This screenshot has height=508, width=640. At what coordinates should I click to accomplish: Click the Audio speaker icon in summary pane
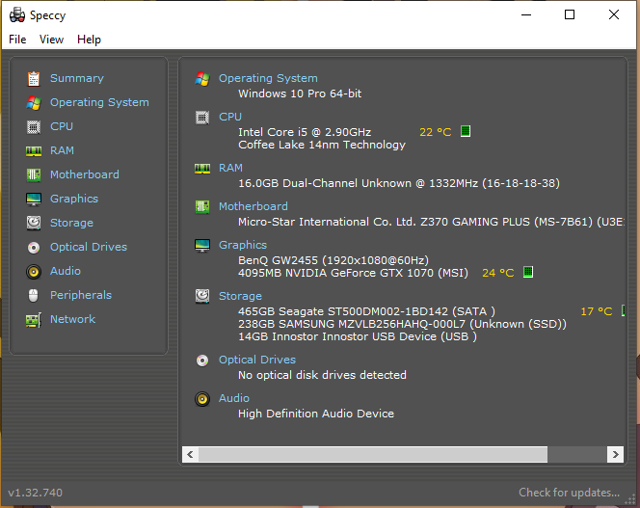coord(202,398)
